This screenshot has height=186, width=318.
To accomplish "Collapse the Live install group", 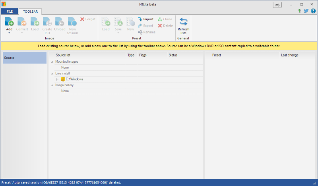I will [52, 74].
